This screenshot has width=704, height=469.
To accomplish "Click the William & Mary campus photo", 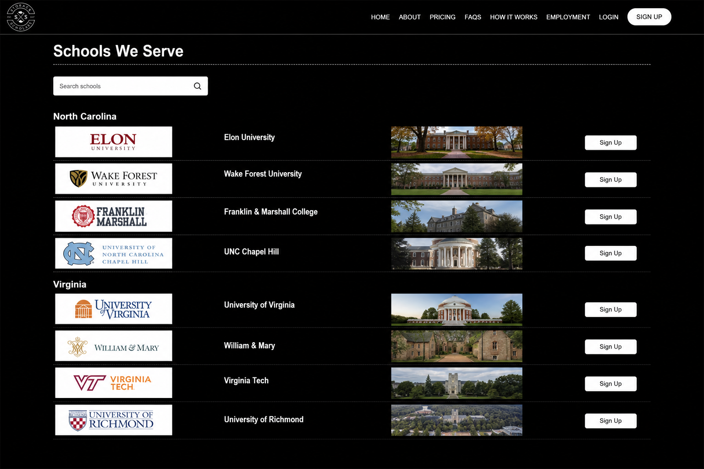I will pyautogui.click(x=456, y=346).
